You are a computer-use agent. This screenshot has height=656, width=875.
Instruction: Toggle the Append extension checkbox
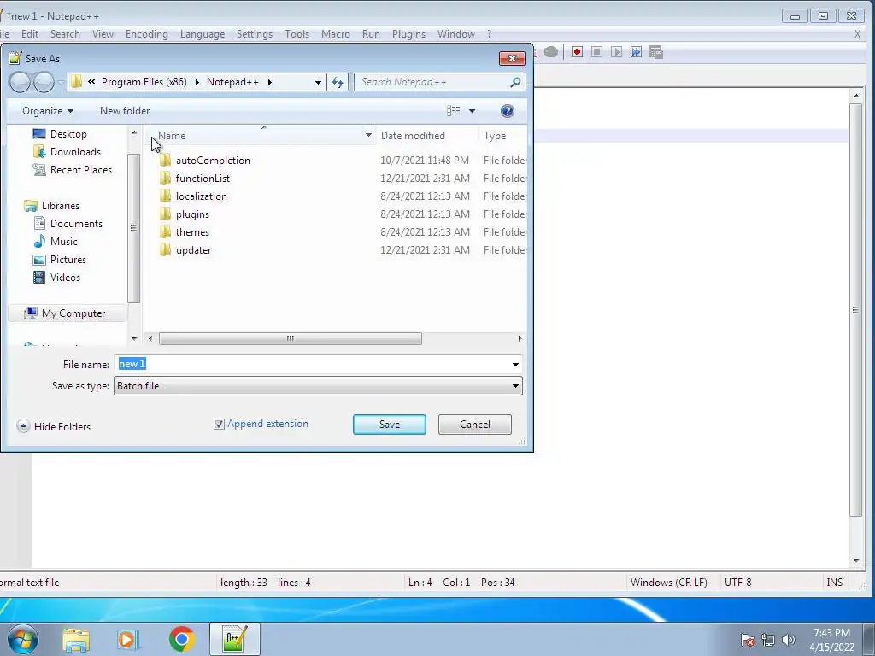click(x=219, y=424)
